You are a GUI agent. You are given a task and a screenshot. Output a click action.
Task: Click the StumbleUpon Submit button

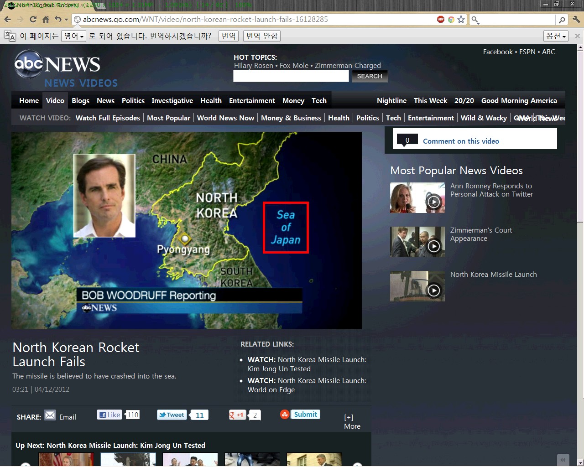tap(305, 415)
